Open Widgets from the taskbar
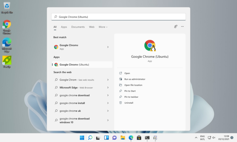The height and width of the screenshot is (142, 237). point(106,138)
